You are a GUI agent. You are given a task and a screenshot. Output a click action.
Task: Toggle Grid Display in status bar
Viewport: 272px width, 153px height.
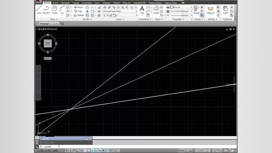(x=74, y=150)
